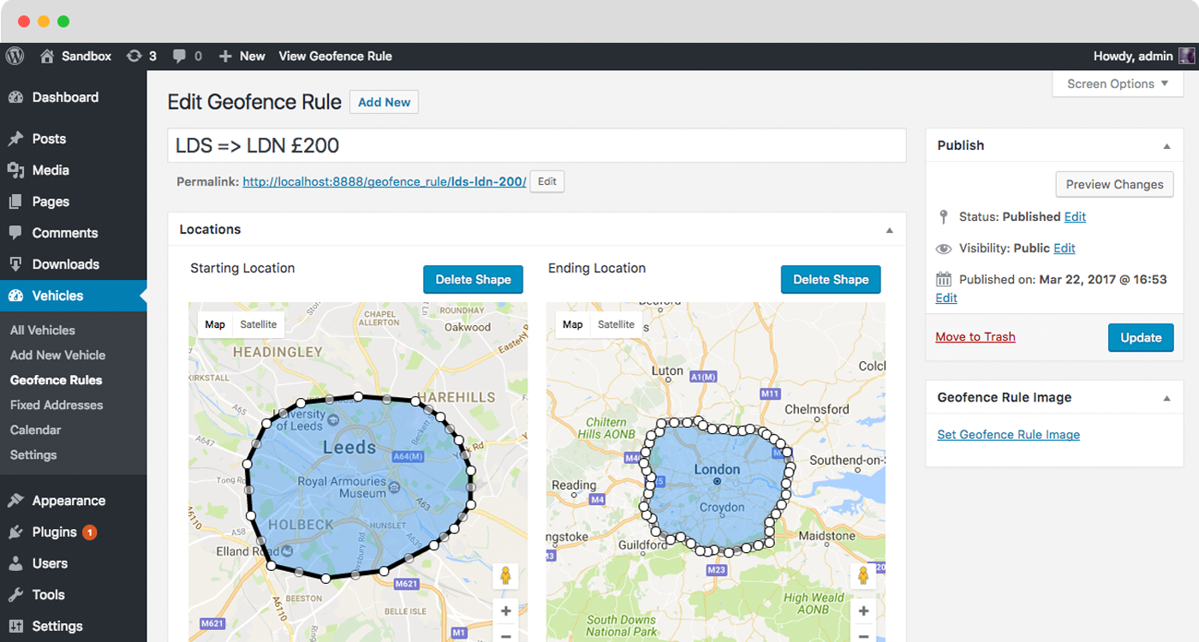
Task: Open the Sandbox site home link
Action: [75, 56]
